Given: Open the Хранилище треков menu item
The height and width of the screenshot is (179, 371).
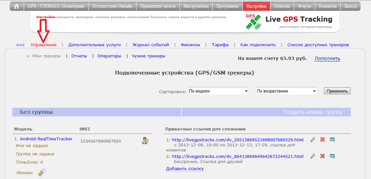Looking at the screenshot, I should 158,6.
